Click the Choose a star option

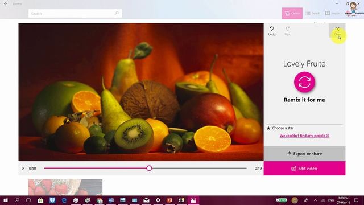[x=280, y=128]
